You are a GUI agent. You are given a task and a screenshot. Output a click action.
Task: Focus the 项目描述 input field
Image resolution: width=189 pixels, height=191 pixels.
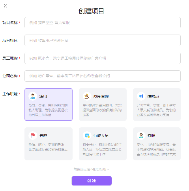(103, 40)
